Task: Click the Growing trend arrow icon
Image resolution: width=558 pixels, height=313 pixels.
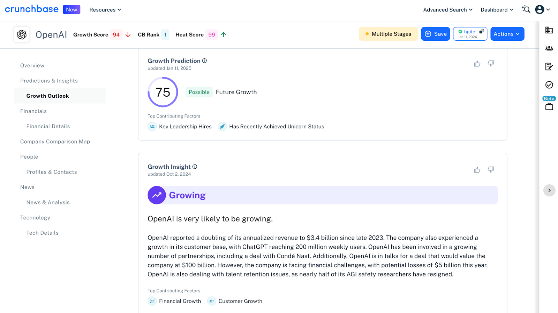Action: pos(157,195)
